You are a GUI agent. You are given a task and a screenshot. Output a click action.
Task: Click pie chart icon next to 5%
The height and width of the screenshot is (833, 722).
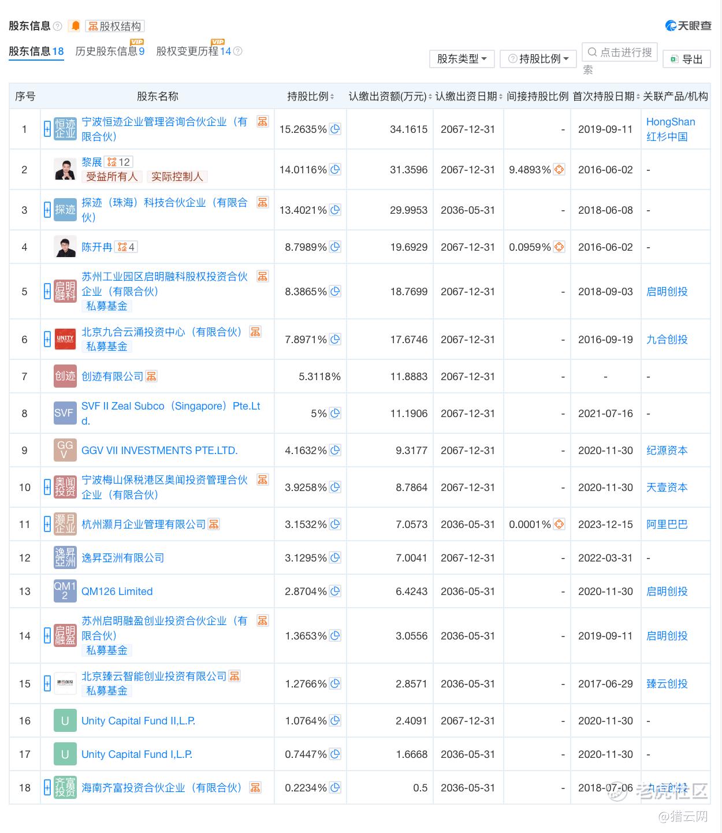[335, 414]
